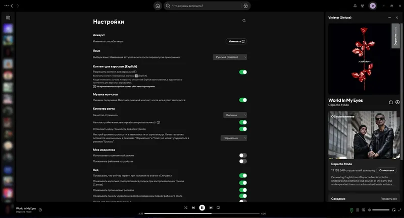The height and width of the screenshot is (218, 404).
Task: Click the Home icon in top bar
Action: click(158, 6)
